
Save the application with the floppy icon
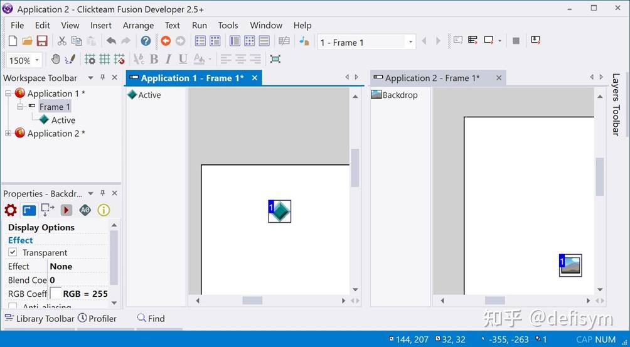42,41
